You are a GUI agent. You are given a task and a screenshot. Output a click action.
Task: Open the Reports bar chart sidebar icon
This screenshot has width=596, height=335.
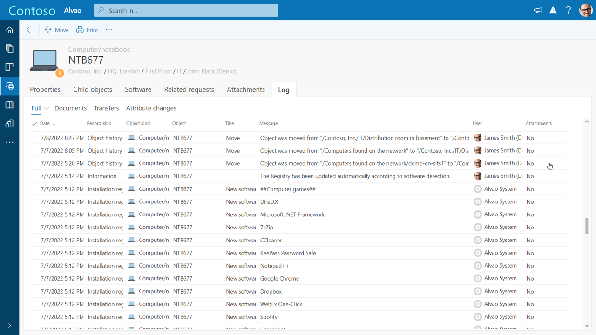[x=9, y=123]
